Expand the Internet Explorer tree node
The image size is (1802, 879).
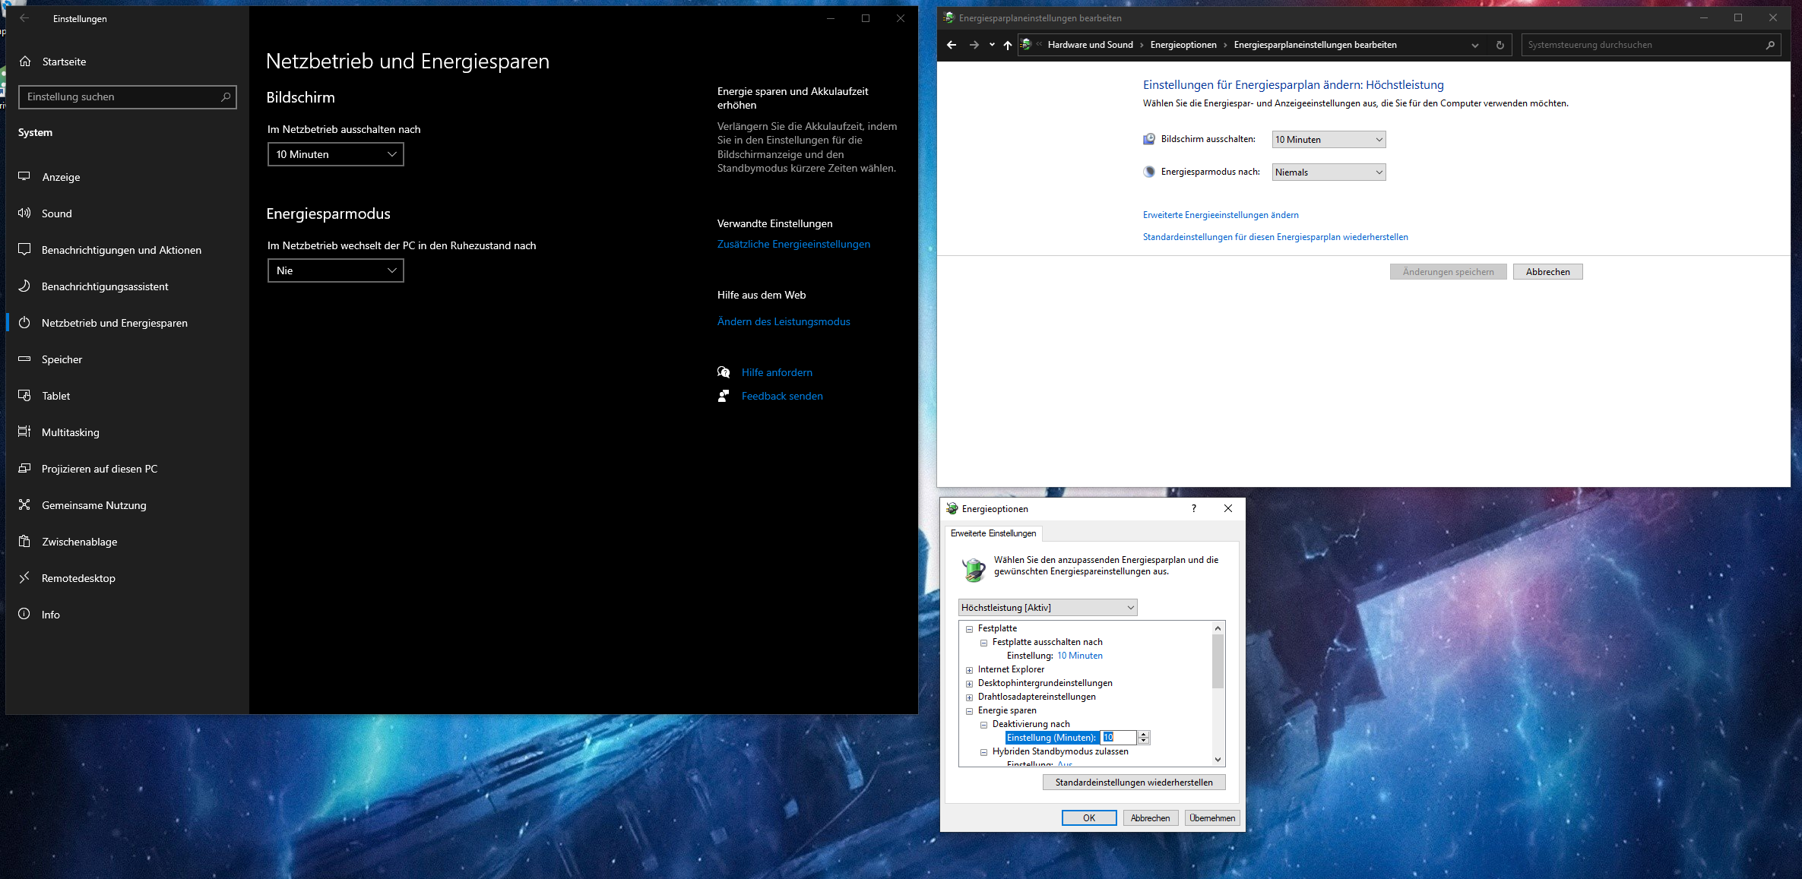tap(969, 670)
